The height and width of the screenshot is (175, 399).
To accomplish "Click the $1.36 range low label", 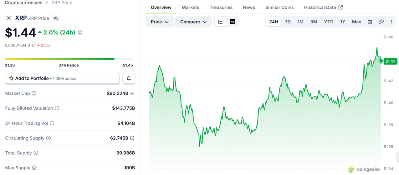I will 10,65.
